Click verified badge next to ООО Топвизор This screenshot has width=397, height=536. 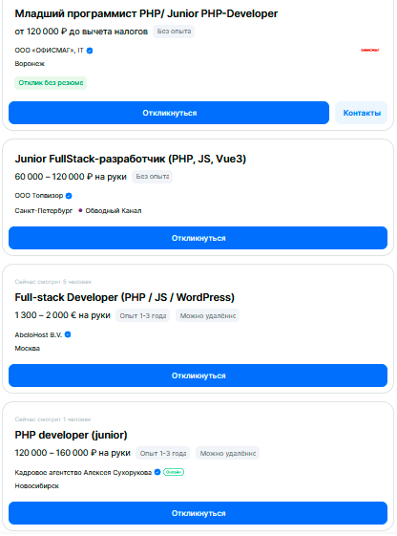click(69, 196)
